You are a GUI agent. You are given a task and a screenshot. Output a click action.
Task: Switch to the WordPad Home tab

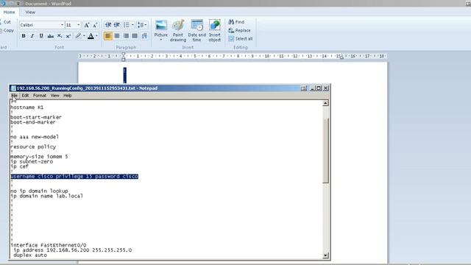pyautogui.click(x=9, y=12)
